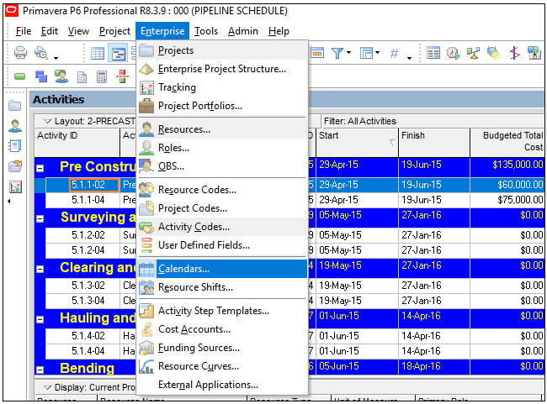Click the $60,000.00 cost cell

[x=507, y=185]
